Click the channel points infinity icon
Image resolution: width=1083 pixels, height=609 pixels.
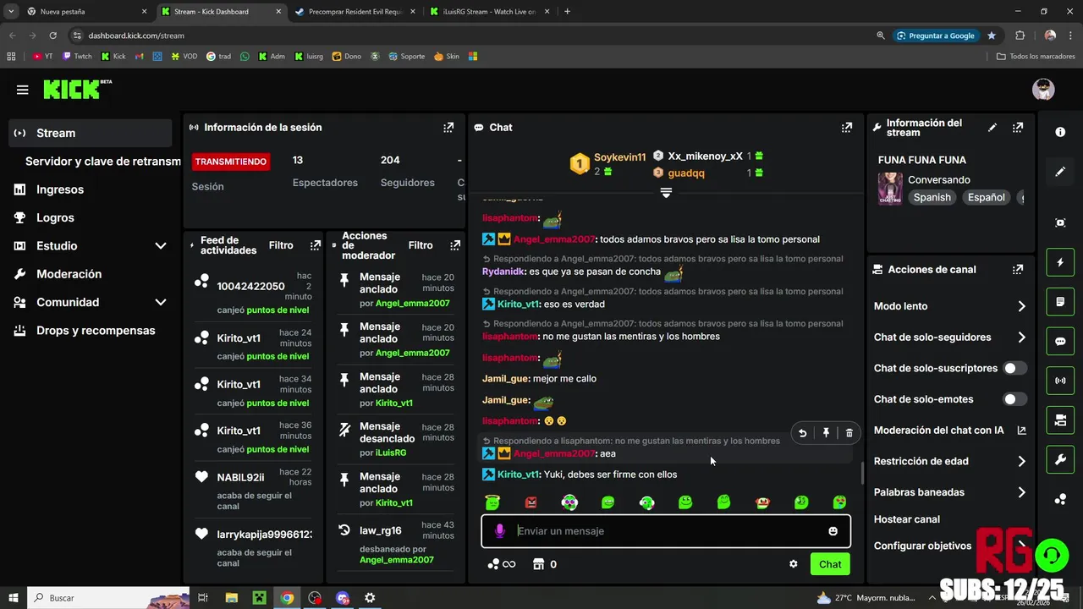(502, 564)
